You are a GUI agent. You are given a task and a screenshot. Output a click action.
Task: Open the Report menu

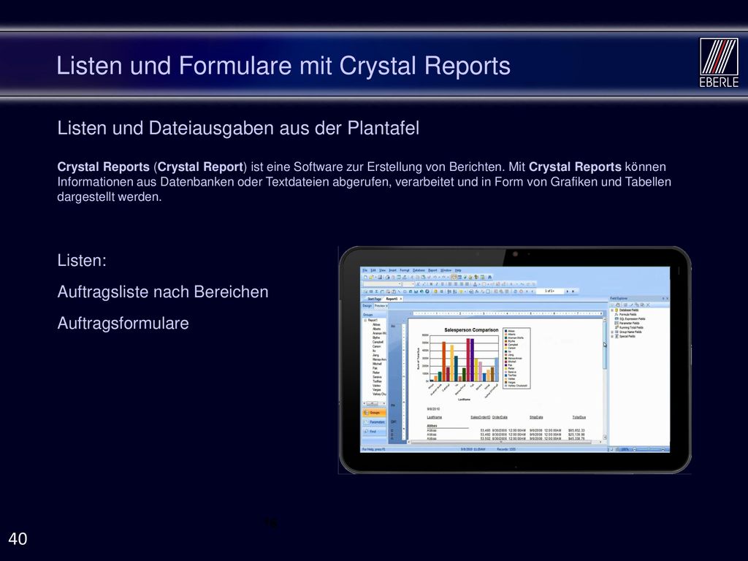tap(432, 270)
